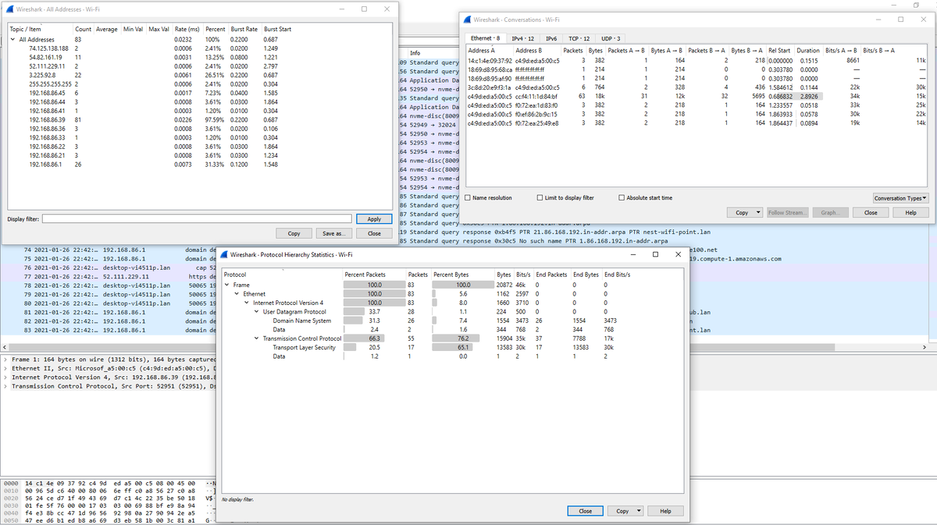Screen dimensions: 937x525
Task: Expand Transmission Control Protocol packet detail row
Action: [5, 385]
